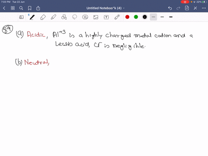Viewport: 208px width, 156px height.
Task: Tap the red screen recording indicator
Action: point(185,2)
